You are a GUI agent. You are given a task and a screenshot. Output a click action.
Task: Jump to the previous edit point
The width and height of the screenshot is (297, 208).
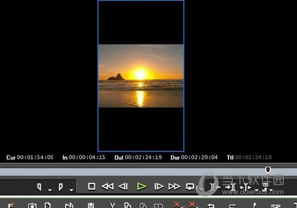(x=215, y=187)
